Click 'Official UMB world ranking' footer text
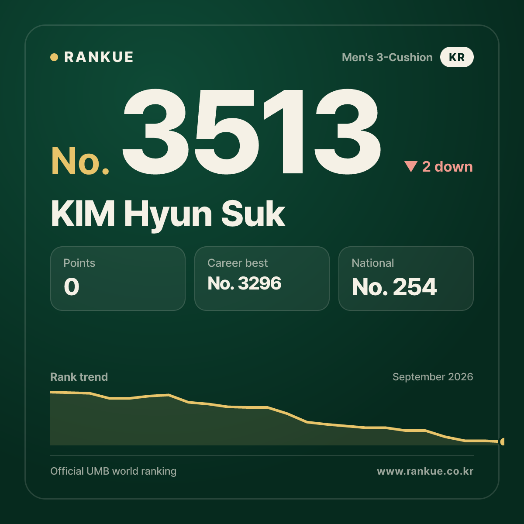The height and width of the screenshot is (524, 524). (x=114, y=471)
